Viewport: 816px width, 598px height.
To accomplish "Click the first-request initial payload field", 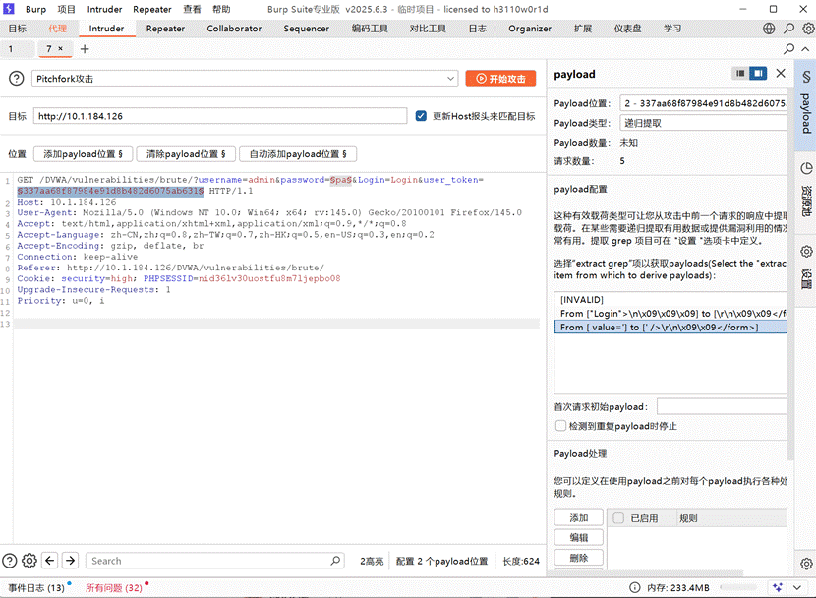I will tap(723, 406).
